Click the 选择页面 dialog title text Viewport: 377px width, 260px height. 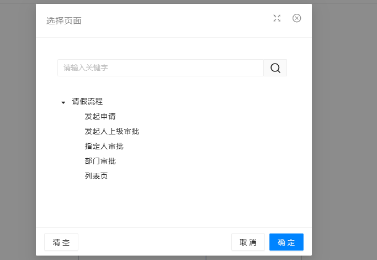(x=64, y=21)
